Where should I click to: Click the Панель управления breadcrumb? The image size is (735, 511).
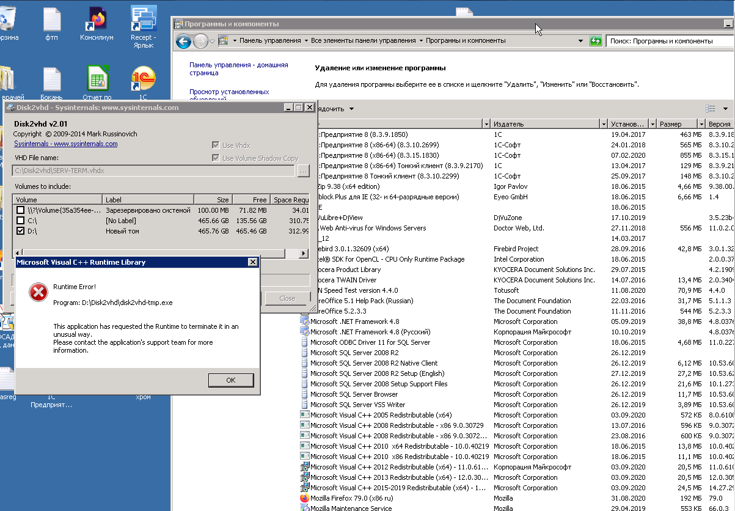(270, 41)
